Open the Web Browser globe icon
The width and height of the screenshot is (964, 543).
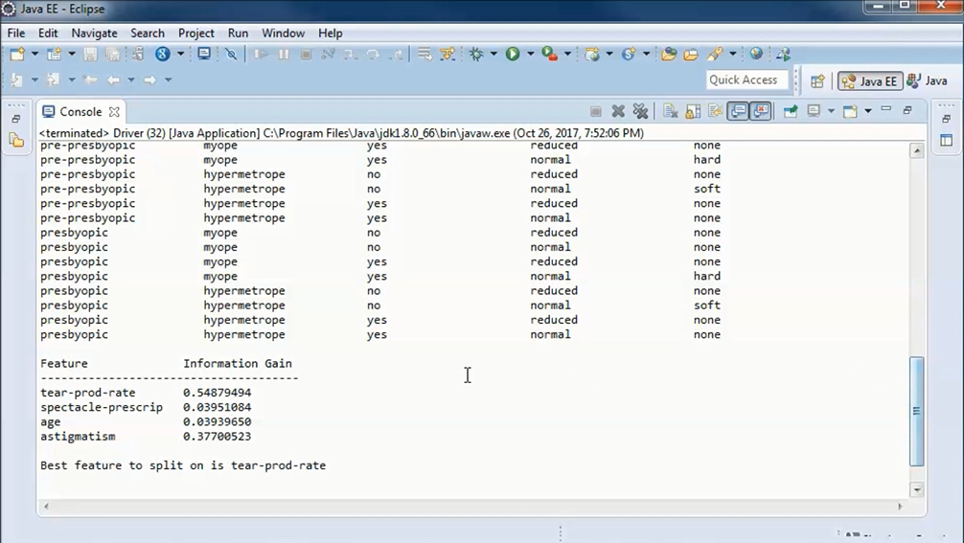(756, 54)
